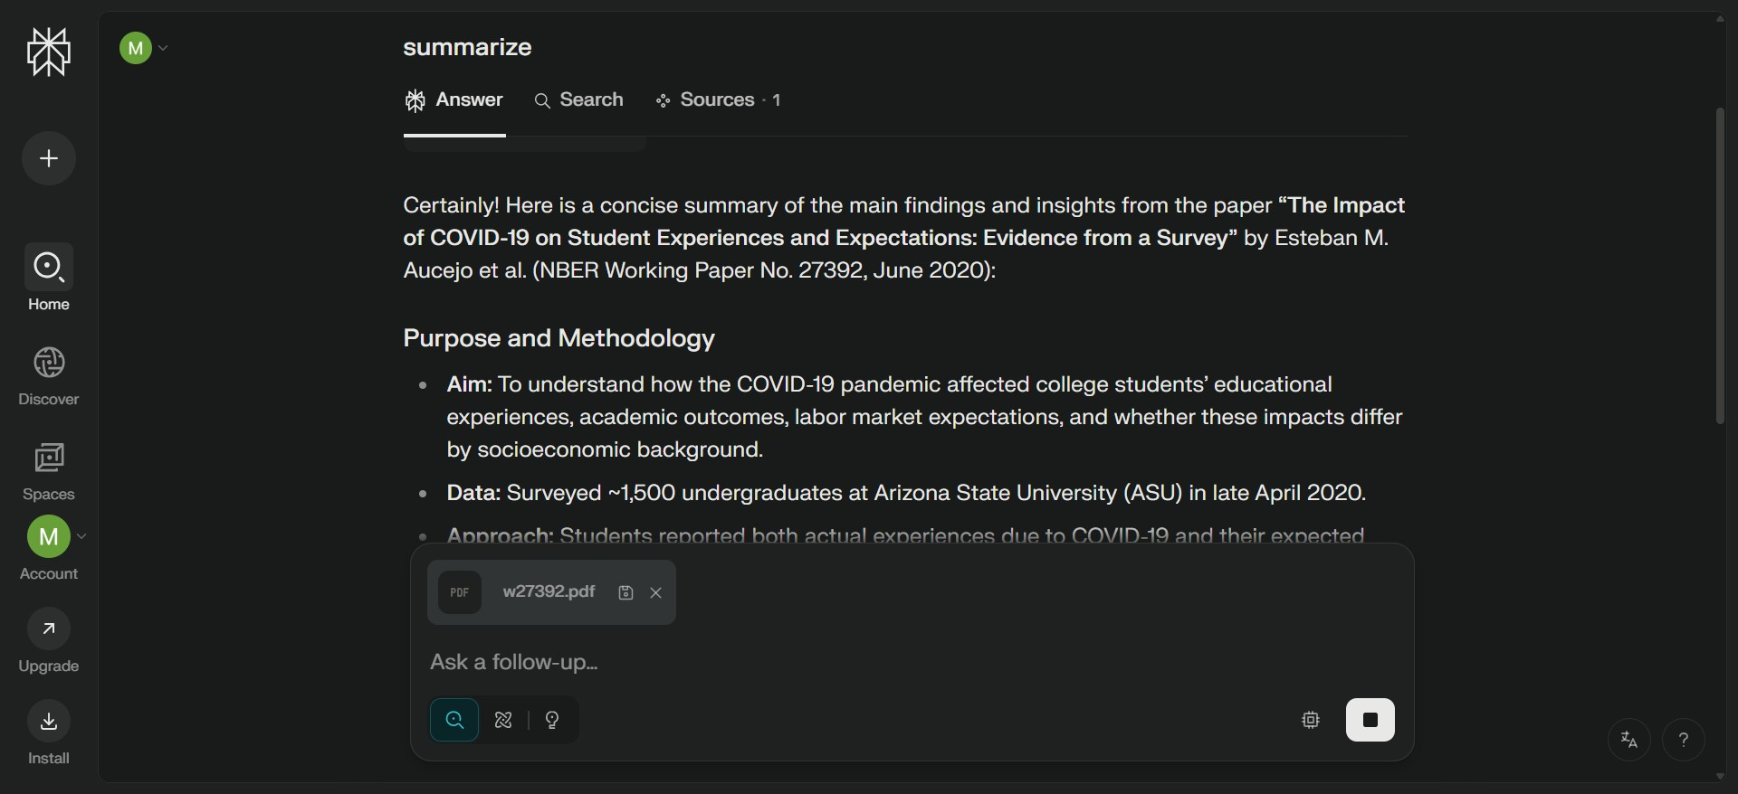The image size is (1738, 794).
Task: Click the vertical scrollbar thumb
Action: tap(1720, 267)
